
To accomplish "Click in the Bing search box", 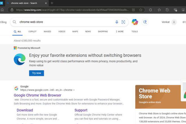I will (x=65, y=22).
